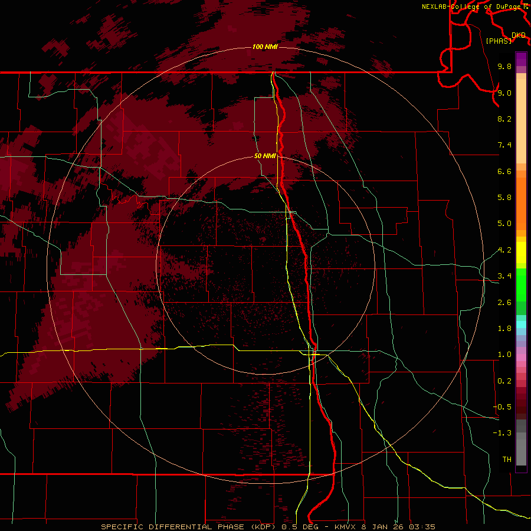Pick the bright green segment of color bar

pos(521,285)
